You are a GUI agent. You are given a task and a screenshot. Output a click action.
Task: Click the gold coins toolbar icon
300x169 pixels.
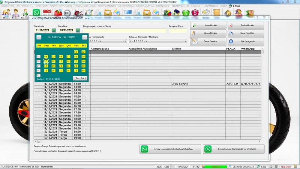coord(228,13)
